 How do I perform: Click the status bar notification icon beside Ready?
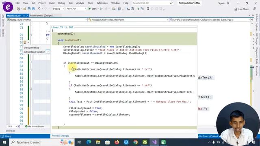tap(2, 136)
